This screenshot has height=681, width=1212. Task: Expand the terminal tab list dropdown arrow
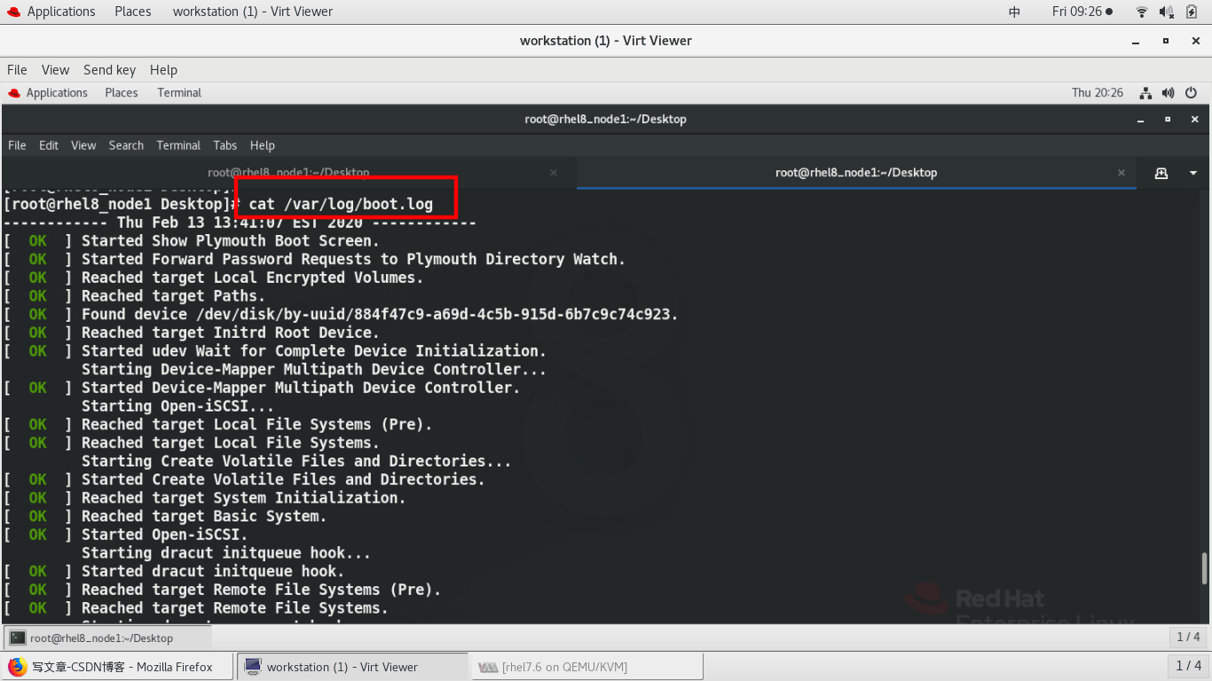tap(1193, 173)
